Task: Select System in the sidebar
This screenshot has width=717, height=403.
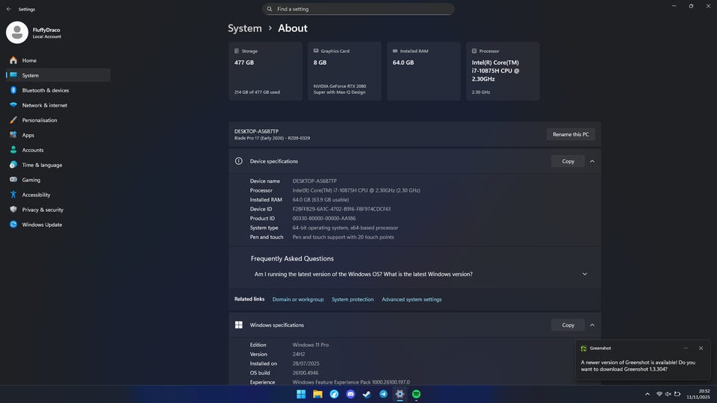Action: tap(58, 75)
